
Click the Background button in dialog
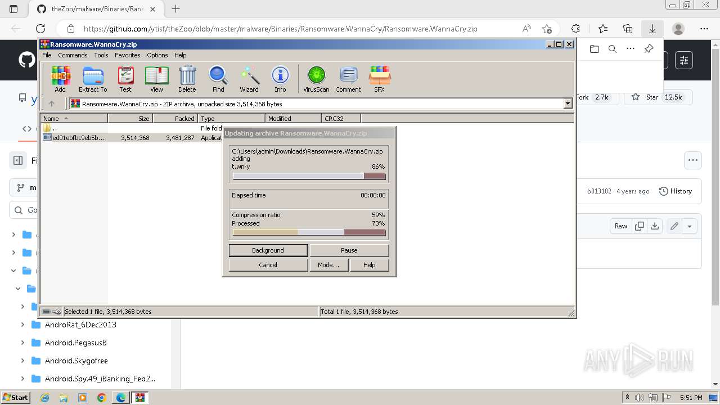[268, 250]
